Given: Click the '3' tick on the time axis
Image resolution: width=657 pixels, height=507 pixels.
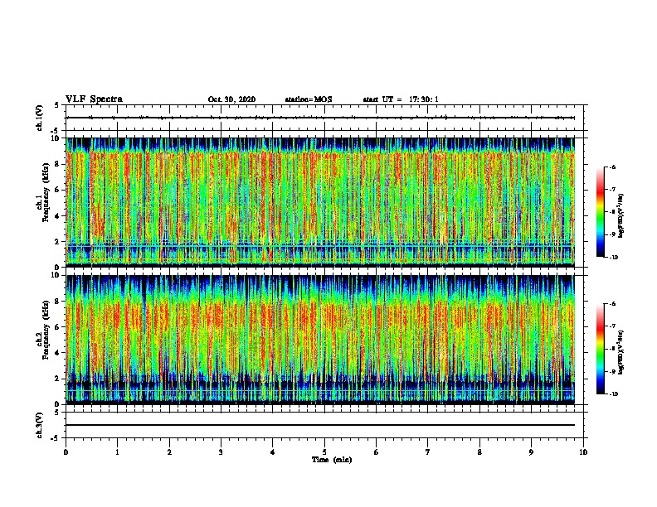Looking at the screenshot, I should click(x=221, y=452).
